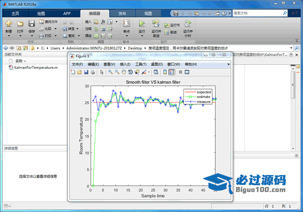Click the Breakpoints (断点) icon

pos(126,24)
